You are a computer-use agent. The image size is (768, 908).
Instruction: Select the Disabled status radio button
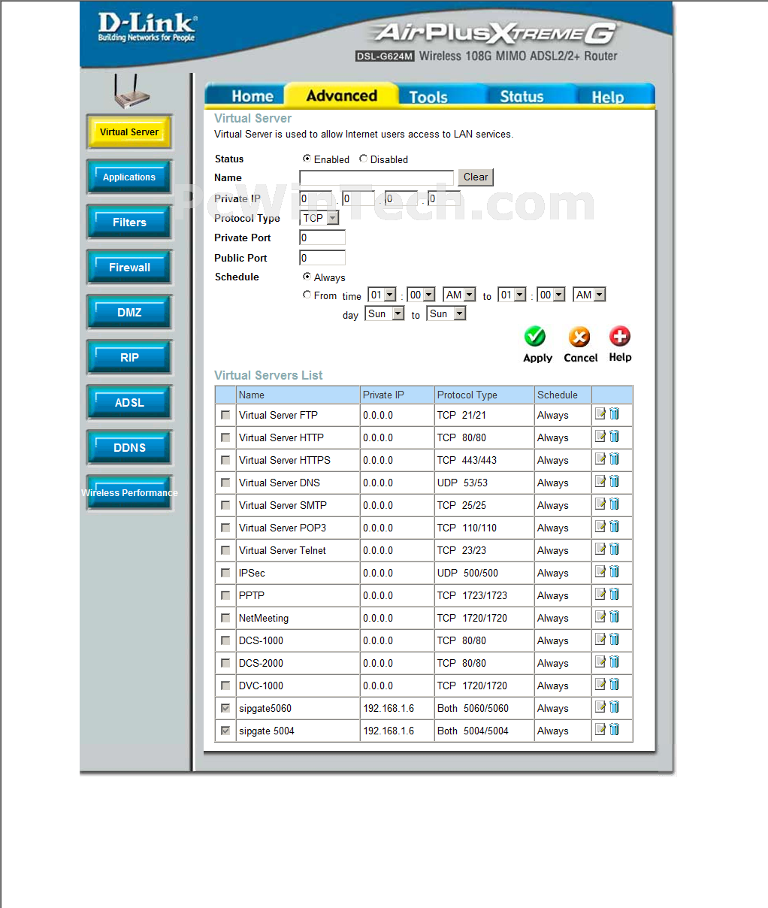[364, 159]
